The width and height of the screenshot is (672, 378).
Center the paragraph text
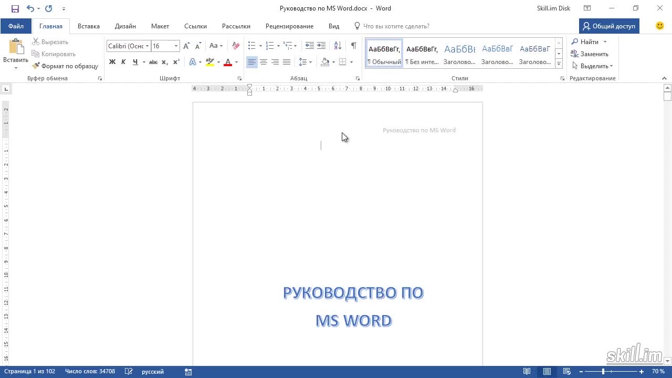tap(264, 62)
